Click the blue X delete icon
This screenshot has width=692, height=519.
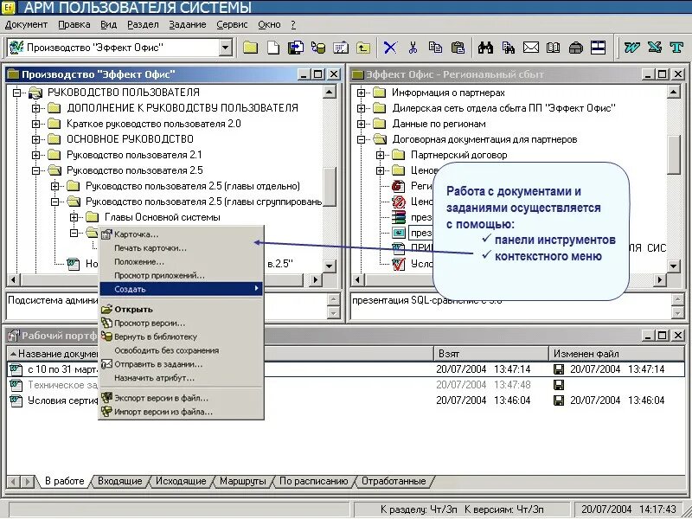[390, 48]
